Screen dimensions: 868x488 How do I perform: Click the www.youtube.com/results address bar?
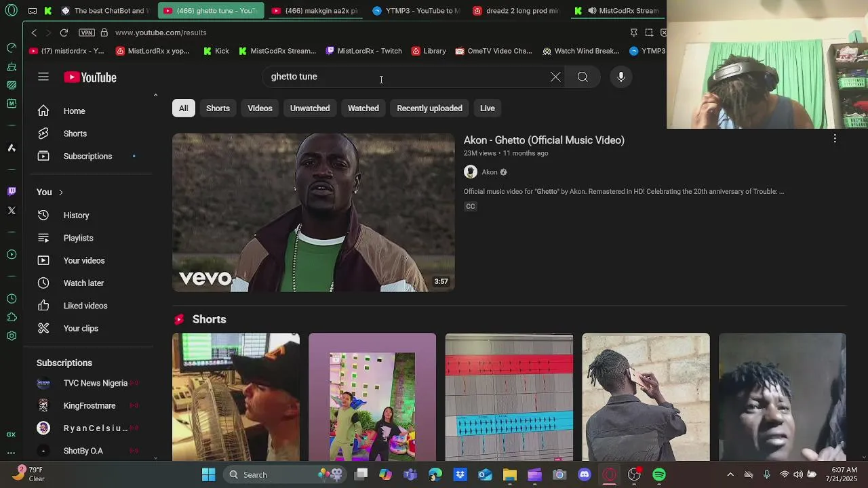(161, 33)
